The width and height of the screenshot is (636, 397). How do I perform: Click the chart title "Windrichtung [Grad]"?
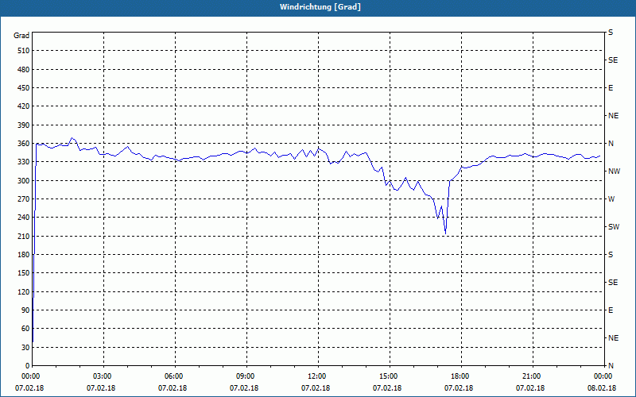320,7
